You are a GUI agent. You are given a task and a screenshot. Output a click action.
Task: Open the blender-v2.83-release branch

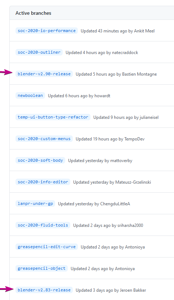(x=44, y=290)
